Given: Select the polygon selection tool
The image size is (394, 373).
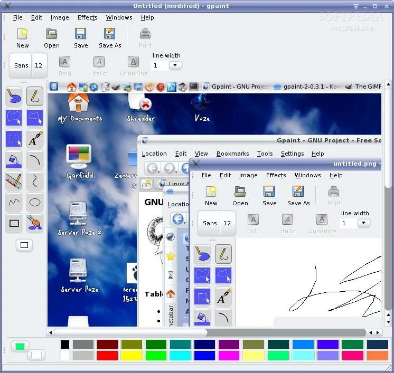Looking at the screenshot, I should point(35,118).
